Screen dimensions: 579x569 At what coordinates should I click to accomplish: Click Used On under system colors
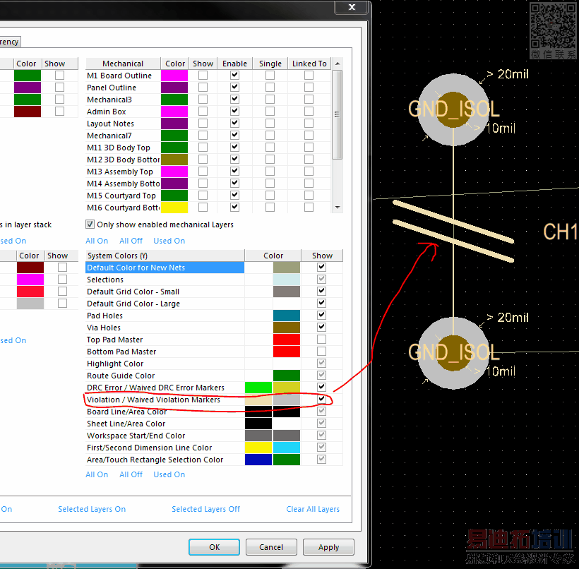click(169, 474)
